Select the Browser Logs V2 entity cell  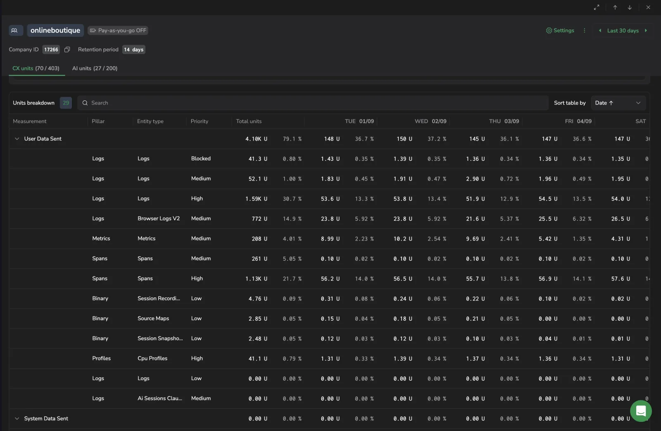point(159,219)
